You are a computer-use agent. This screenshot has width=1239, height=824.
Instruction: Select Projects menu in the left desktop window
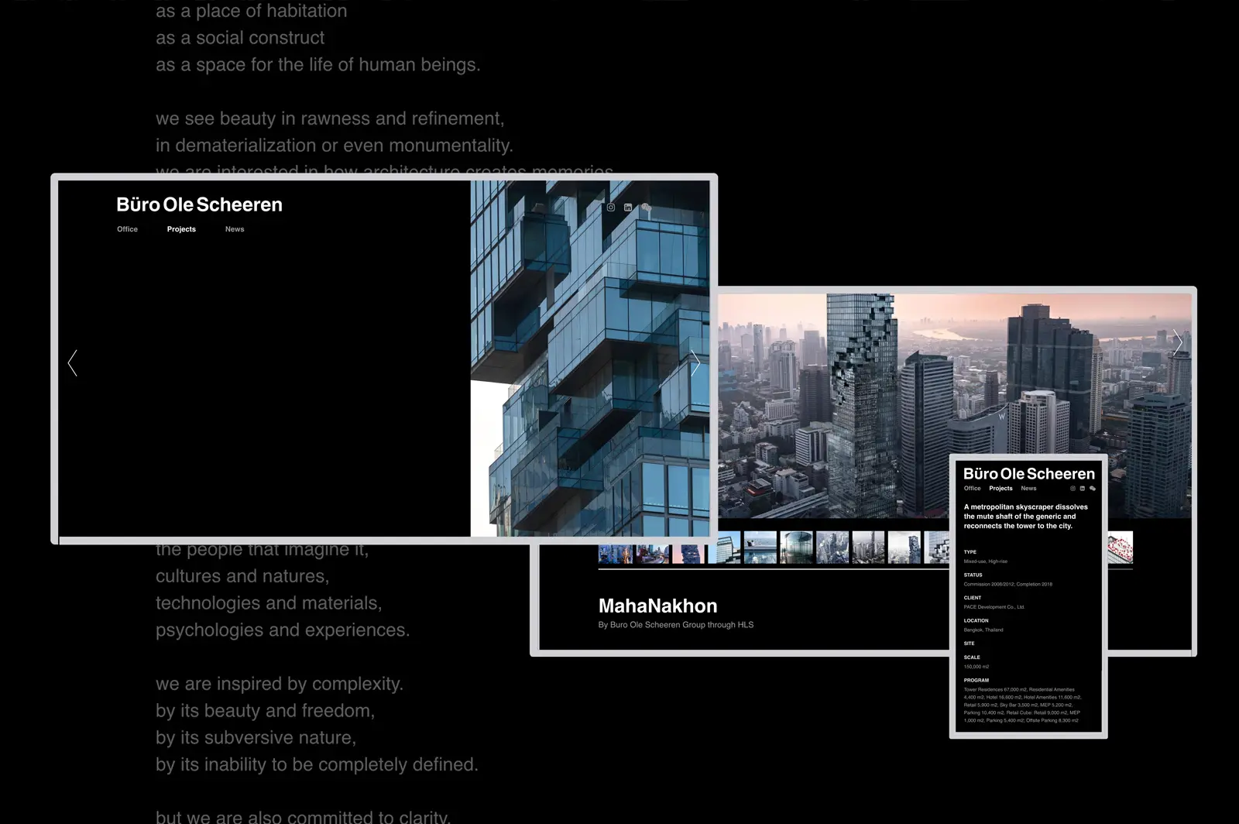(x=181, y=229)
